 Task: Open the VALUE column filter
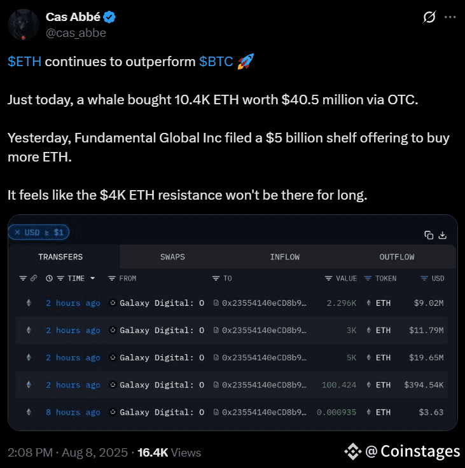pos(328,279)
